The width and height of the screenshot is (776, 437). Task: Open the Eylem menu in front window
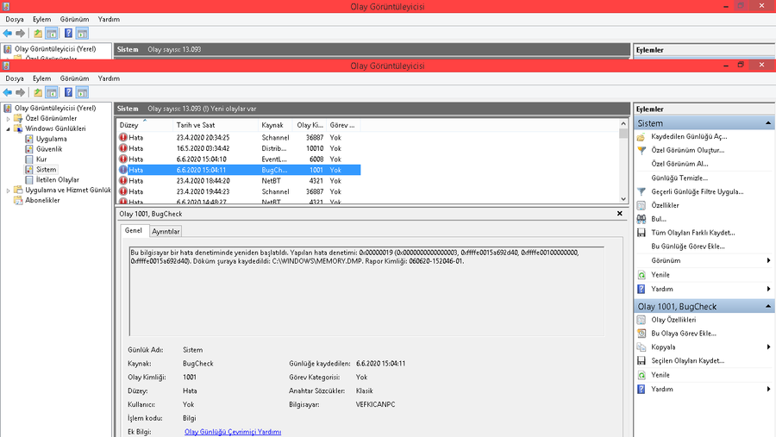[x=41, y=78]
